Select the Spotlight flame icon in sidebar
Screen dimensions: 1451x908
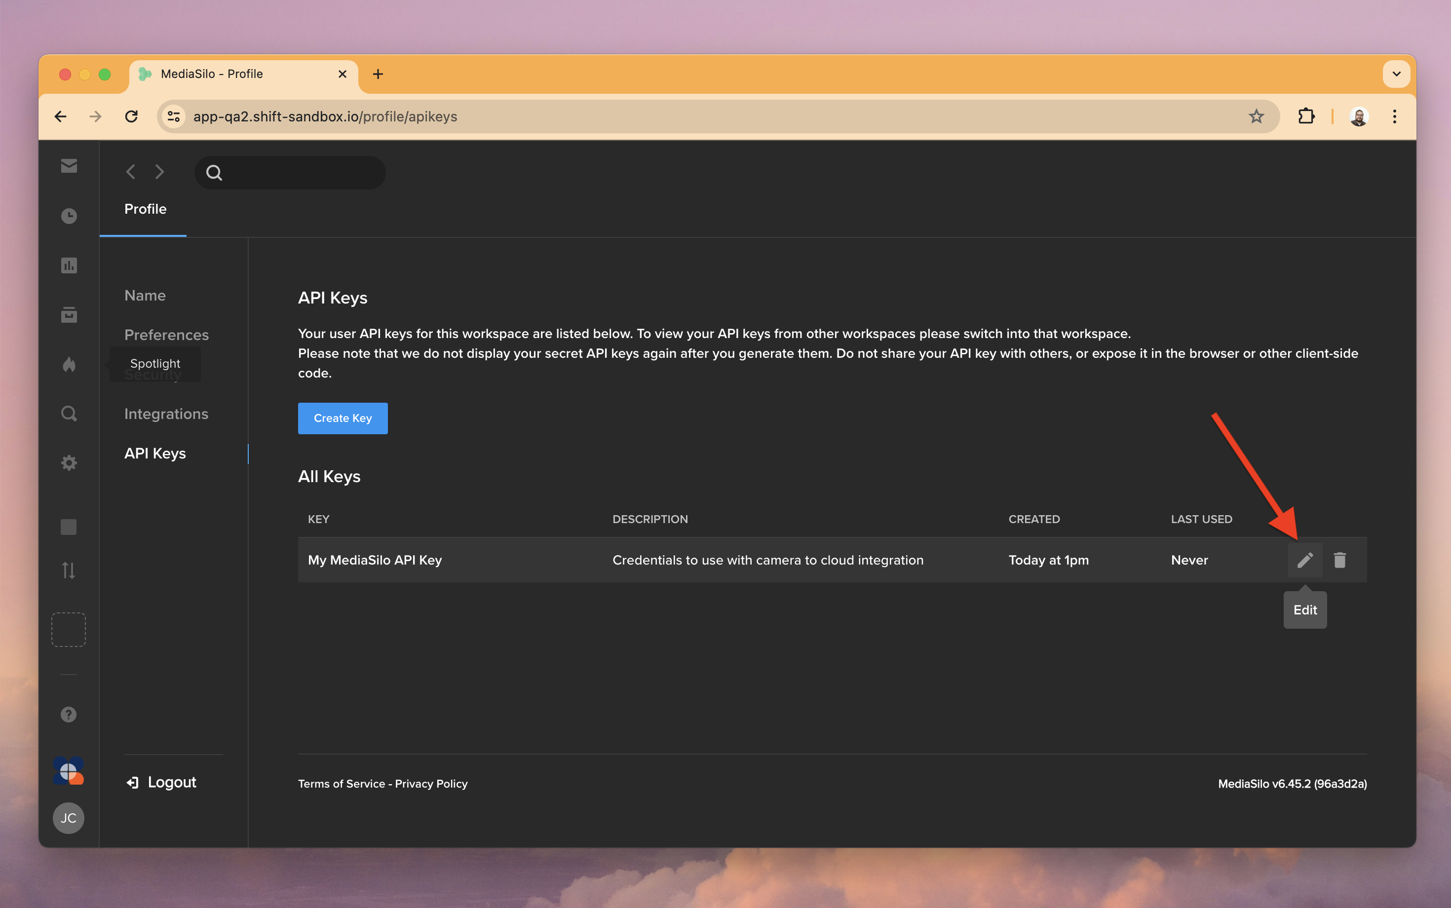tap(69, 364)
